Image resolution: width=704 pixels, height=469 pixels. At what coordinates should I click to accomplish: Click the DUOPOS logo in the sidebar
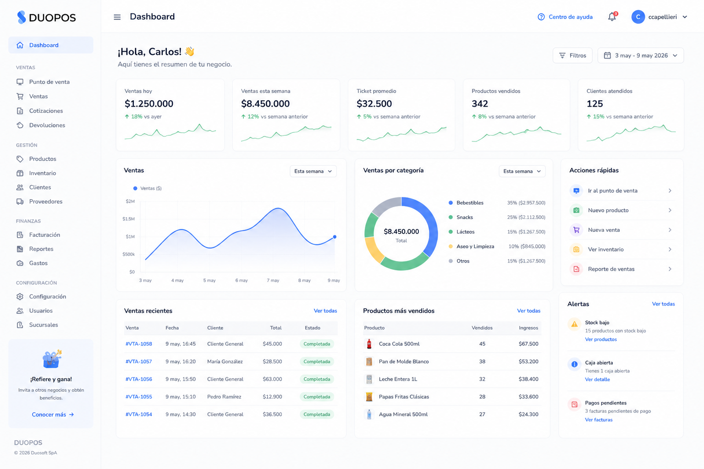tap(46, 17)
